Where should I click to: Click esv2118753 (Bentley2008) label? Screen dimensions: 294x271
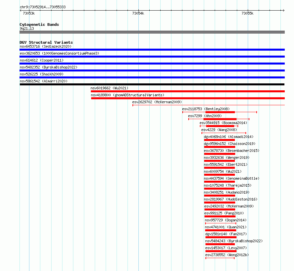click(206, 109)
